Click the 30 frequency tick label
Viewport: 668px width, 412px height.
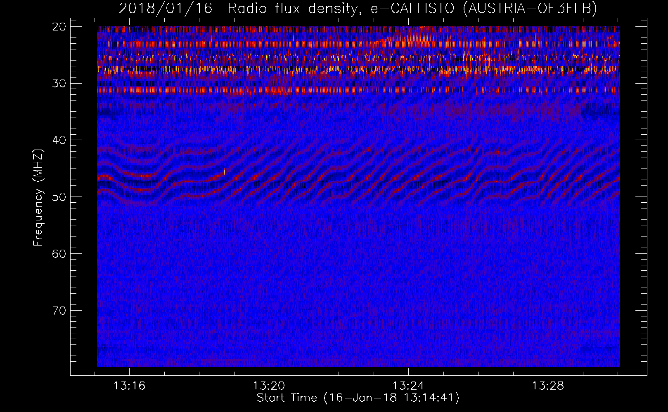coord(59,83)
